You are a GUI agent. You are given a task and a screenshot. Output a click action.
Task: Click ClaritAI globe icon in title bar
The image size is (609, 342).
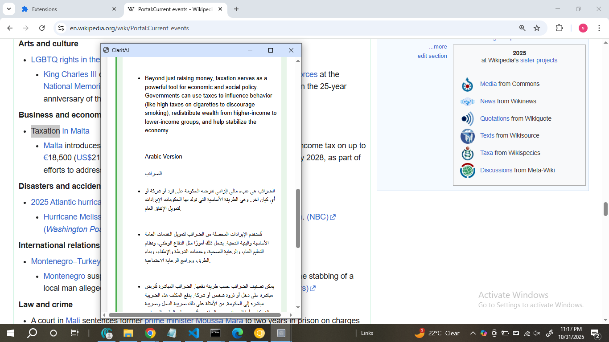pyautogui.click(x=106, y=50)
